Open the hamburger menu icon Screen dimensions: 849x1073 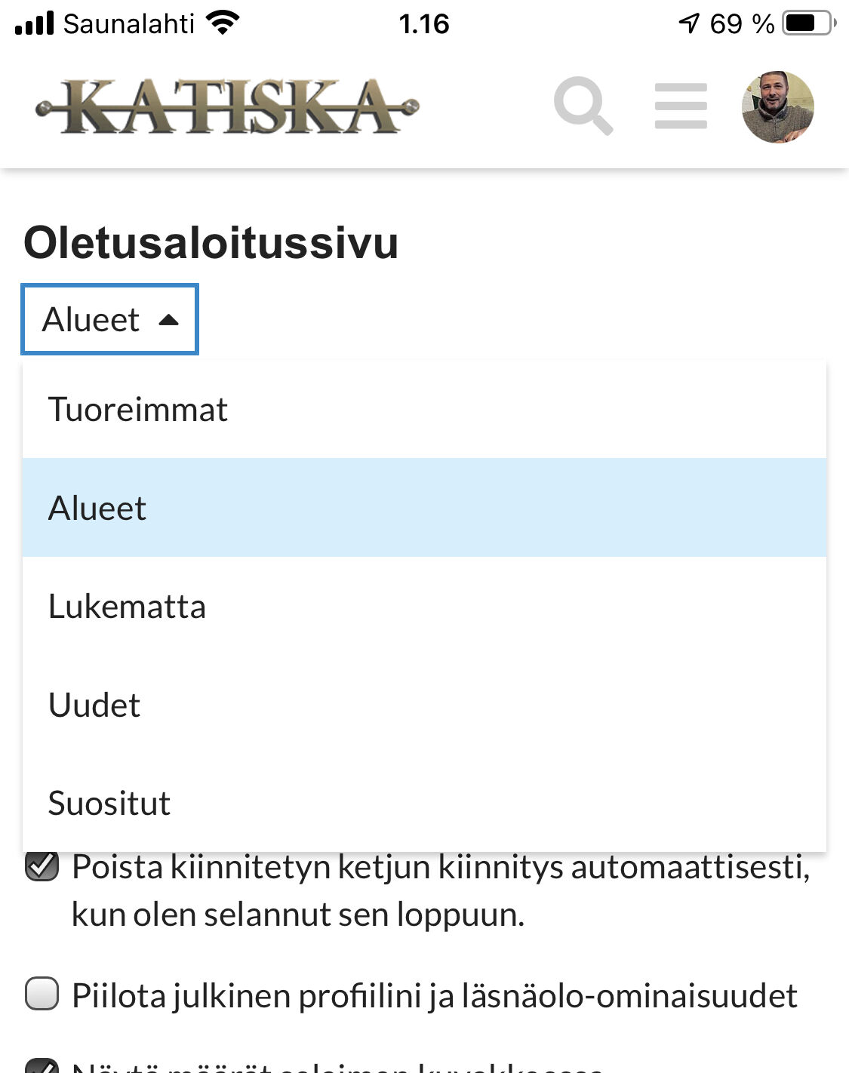681,106
